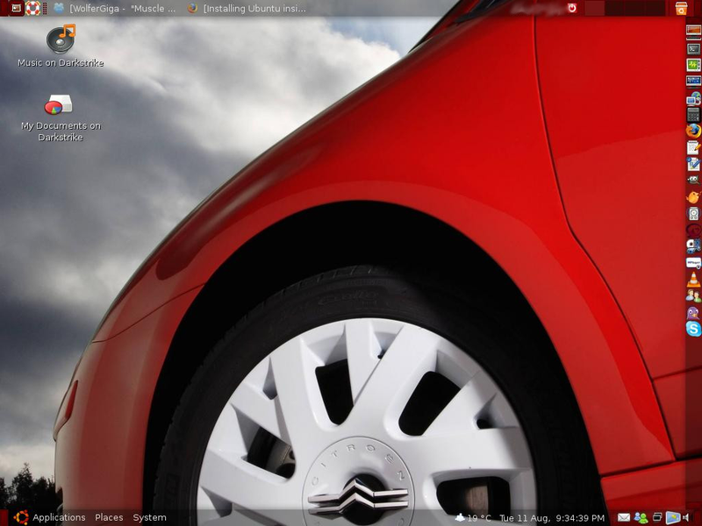This screenshot has height=526, width=702.
Task: Open the green System Monitor launcher
Action: (x=693, y=65)
